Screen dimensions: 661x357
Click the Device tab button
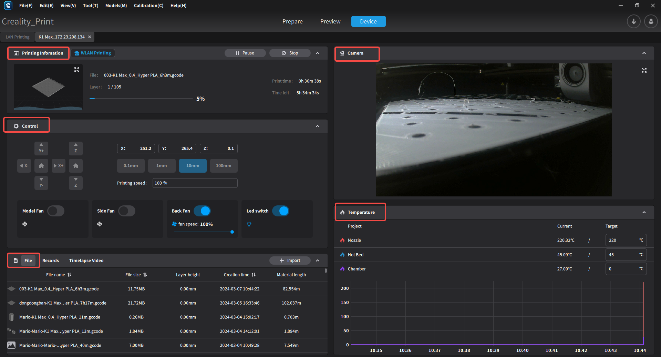click(368, 21)
